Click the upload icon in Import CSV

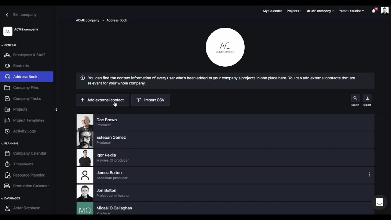pyautogui.click(x=139, y=100)
